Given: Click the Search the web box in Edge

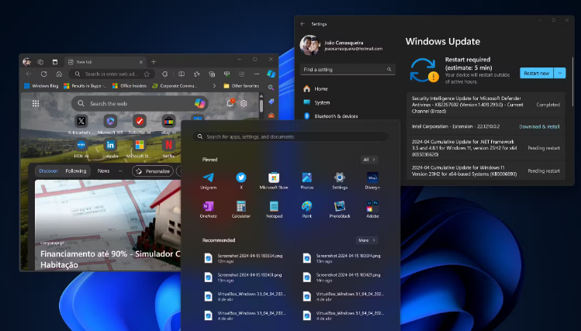Looking at the screenshot, I should click(140, 104).
